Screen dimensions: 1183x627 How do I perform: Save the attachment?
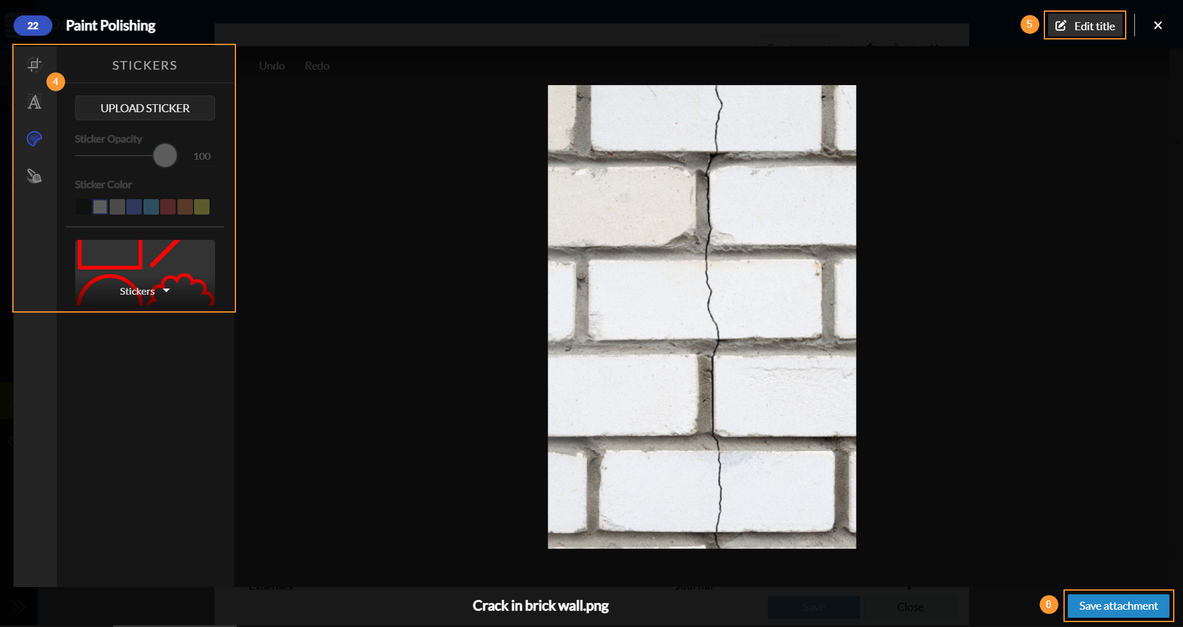pyautogui.click(x=1118, y=605)
